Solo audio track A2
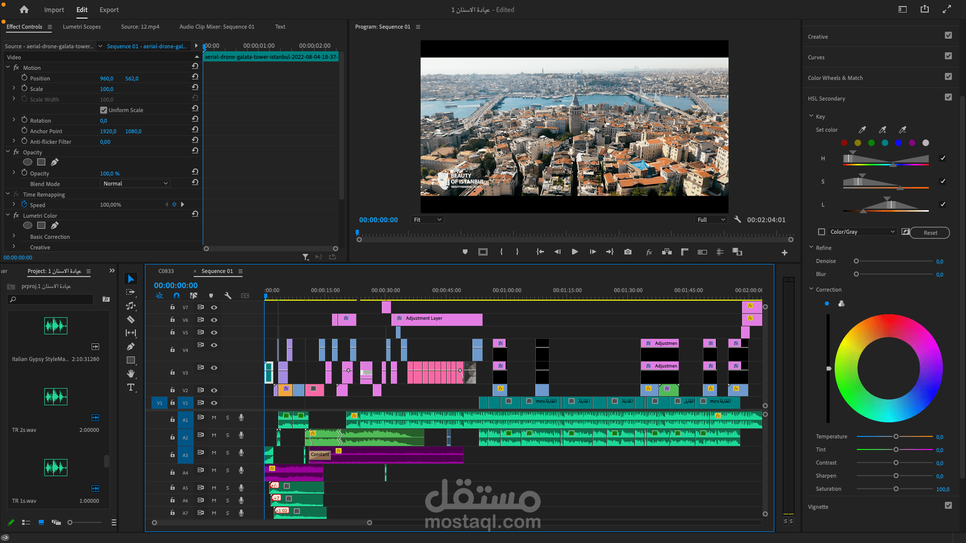The image size is (966, 543). (x=227, y=435)
